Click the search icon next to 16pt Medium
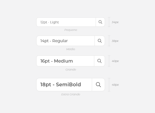Screen dimensions: 155x113 point(99,61)
